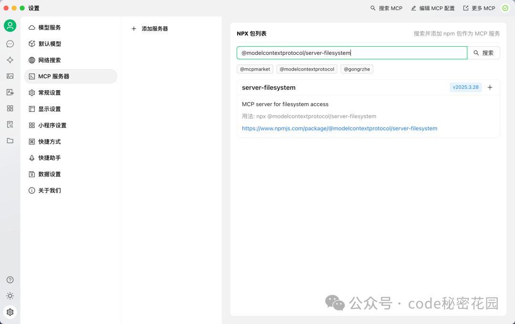The height and width of the screenshot is (324, 515).
Task: Click the plus to add server-filesystem
Action: tap(490, 87)
